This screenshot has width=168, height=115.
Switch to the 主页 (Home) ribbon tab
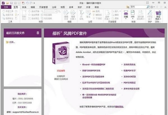point(16,7)
